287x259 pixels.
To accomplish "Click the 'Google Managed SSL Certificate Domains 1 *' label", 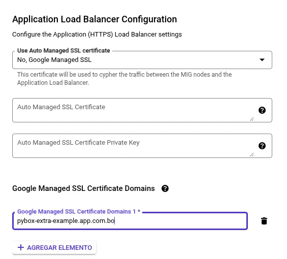I will pyautogui.click(x=79, y=212).
